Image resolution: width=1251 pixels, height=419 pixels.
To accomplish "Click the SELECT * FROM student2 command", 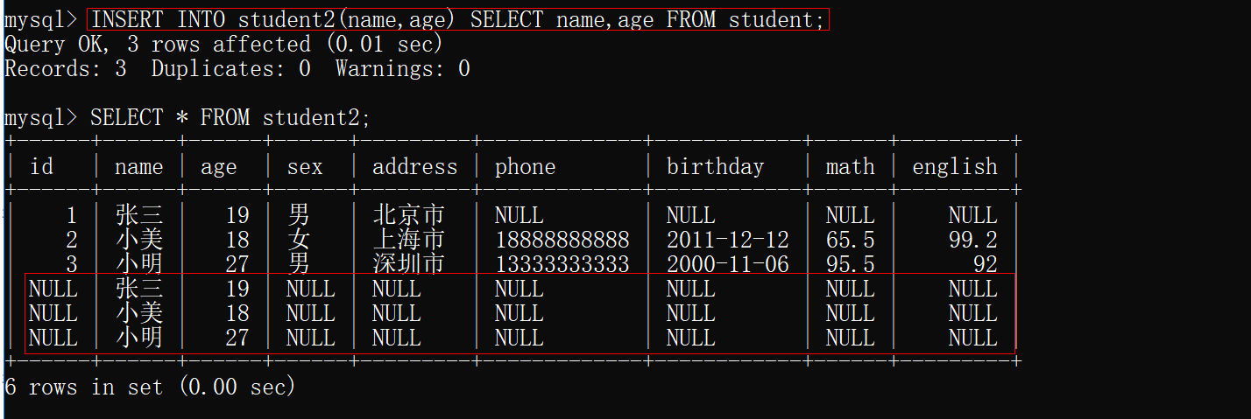I will [230, 117].
